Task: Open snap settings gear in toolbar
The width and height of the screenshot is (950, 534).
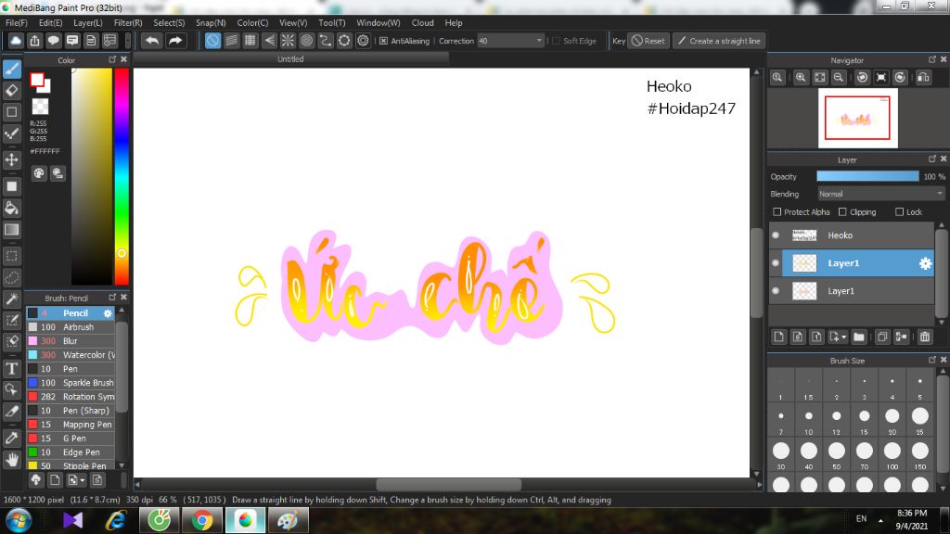Action: click(x=363, y=41)
